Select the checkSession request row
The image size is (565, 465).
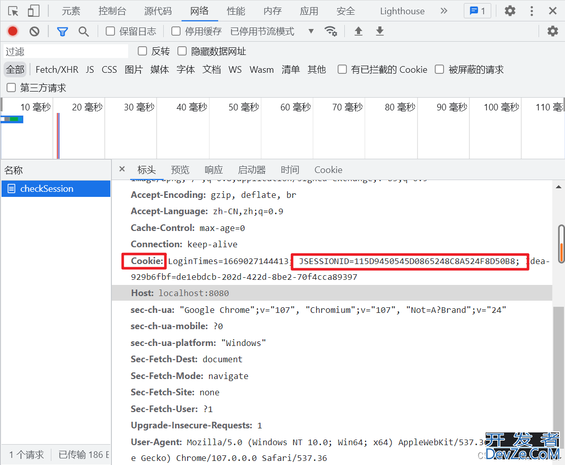pos(56,189)
